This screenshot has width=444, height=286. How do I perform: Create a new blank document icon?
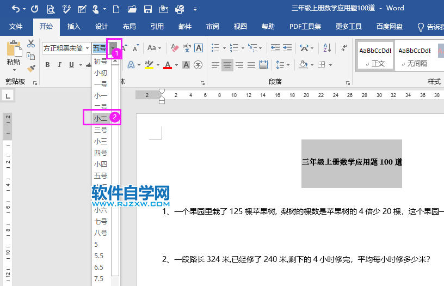116,9
